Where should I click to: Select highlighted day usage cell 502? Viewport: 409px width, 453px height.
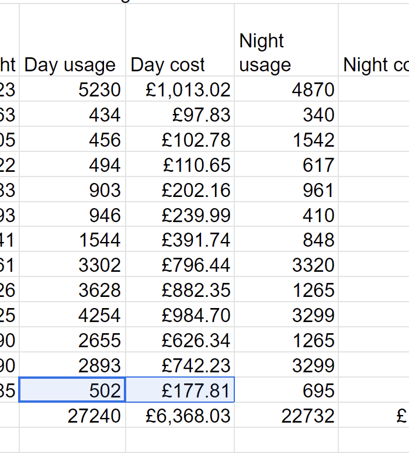coord(72,390)
